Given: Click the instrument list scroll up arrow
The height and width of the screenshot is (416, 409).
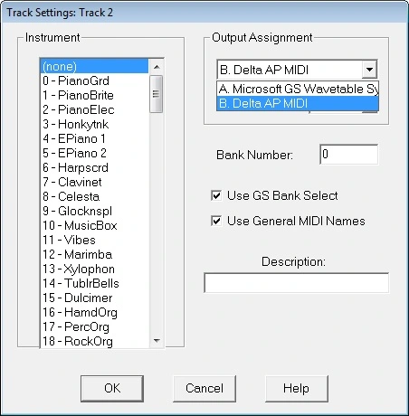Looking at the screenshot, I should click(157, 67).
